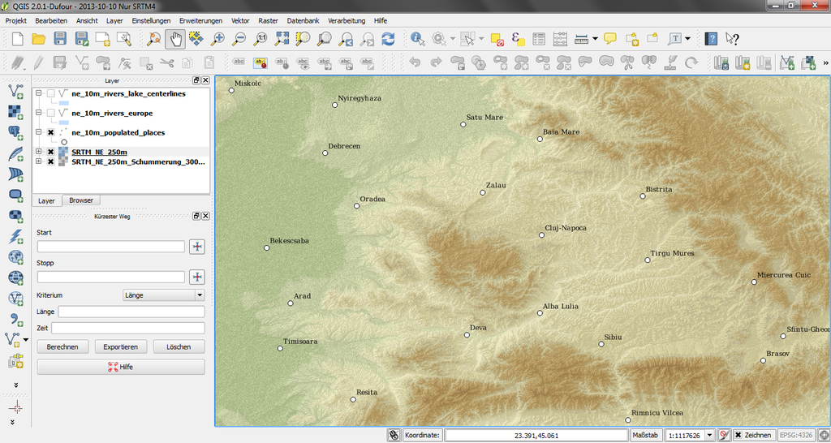The image size is (831, 443).
Task: Toggle the Zeichnen render checkbox
Action: click(x=738, y=435)
